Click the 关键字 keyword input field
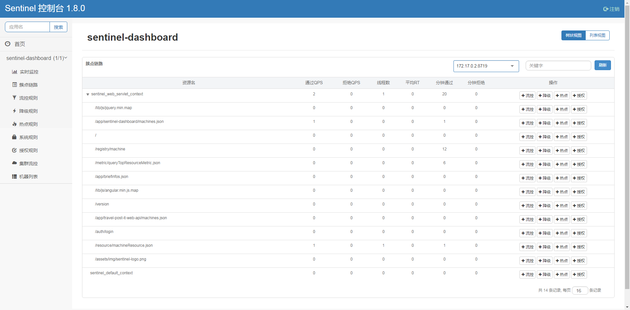630x310 pixels. click(558, 66)
